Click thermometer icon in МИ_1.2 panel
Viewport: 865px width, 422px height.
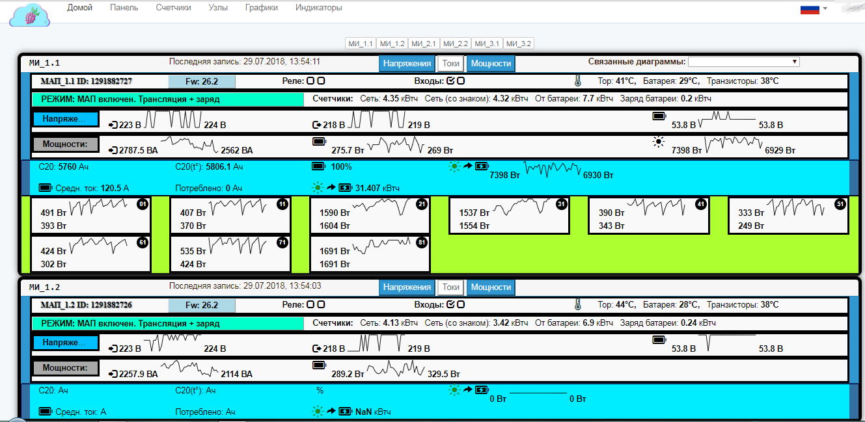click(577, 304)
